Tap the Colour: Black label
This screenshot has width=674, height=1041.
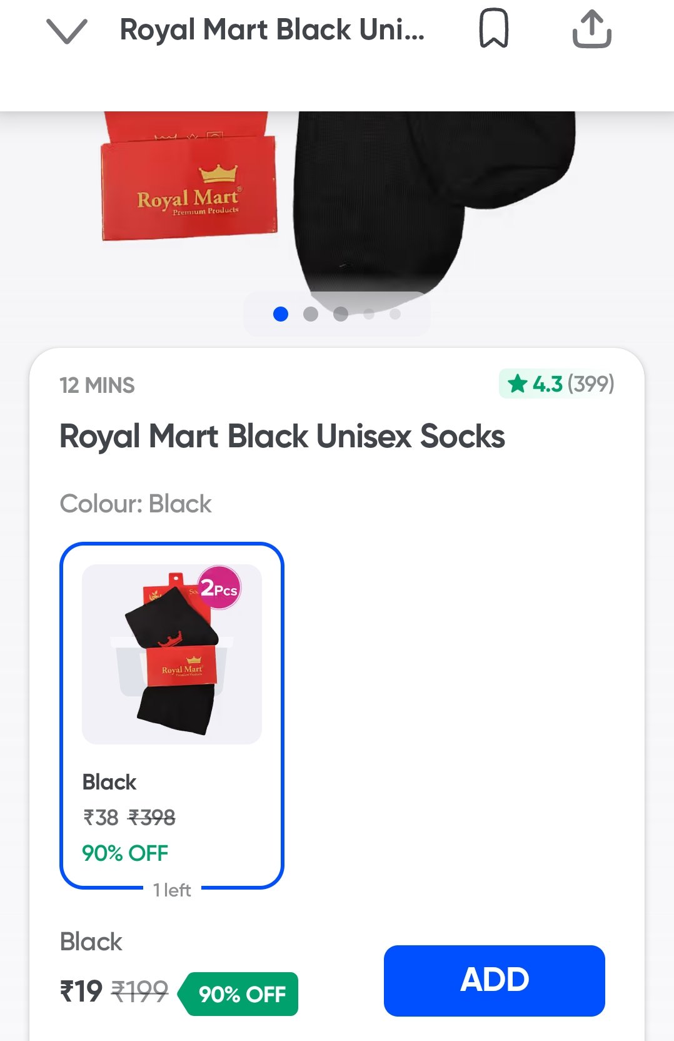click(136, 504)
